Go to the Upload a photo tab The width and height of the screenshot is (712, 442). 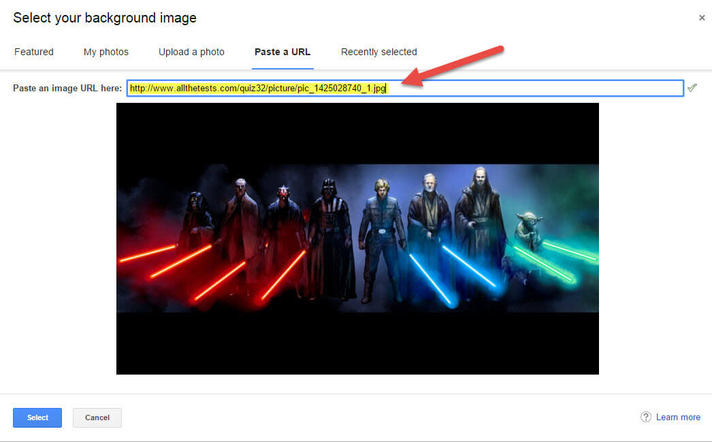[x=191, y=52]
